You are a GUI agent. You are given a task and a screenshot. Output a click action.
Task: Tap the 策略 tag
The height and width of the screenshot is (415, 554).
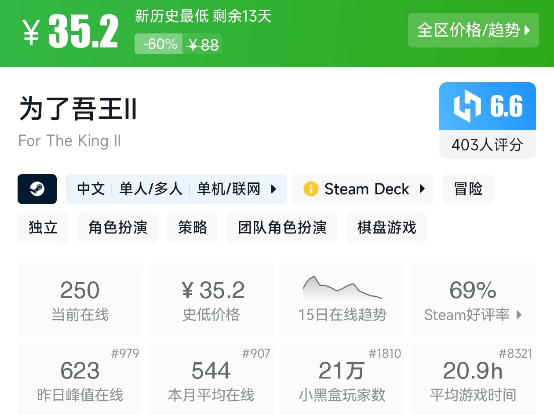192,228
